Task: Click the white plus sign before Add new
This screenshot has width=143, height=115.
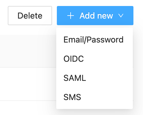Action: coord(71,16)
